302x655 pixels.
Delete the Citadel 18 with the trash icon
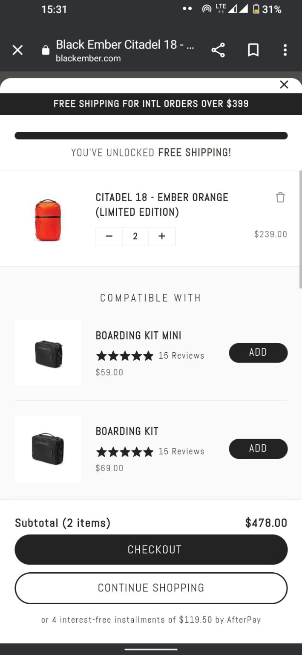[x=280, y=197]
